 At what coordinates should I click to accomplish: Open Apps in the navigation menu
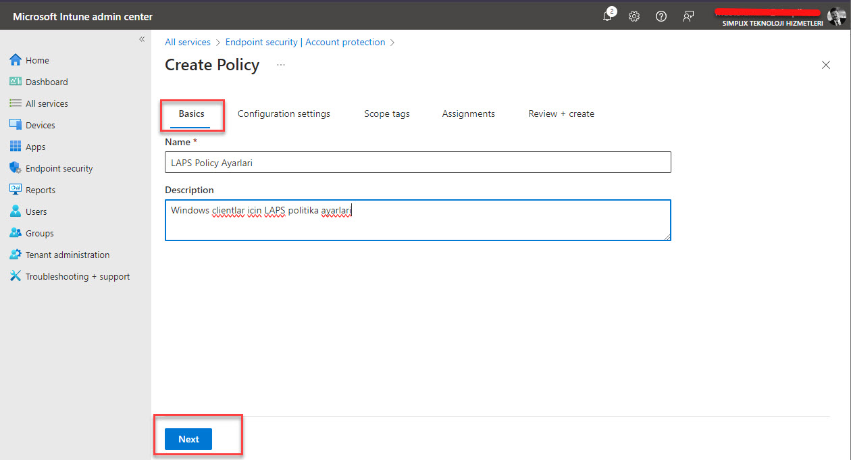coord(35,147)
